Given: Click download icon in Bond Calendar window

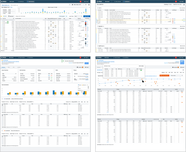Looking at the screenshot, I should (x=89, y=5).
